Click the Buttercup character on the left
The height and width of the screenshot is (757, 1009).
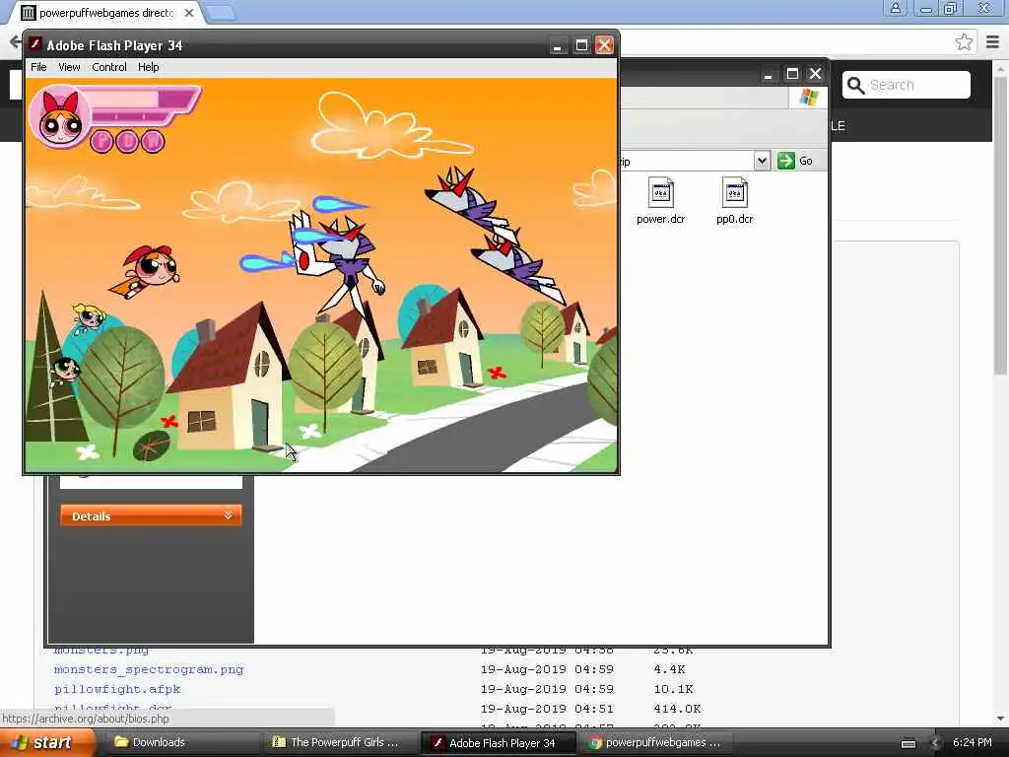[66, 371]
